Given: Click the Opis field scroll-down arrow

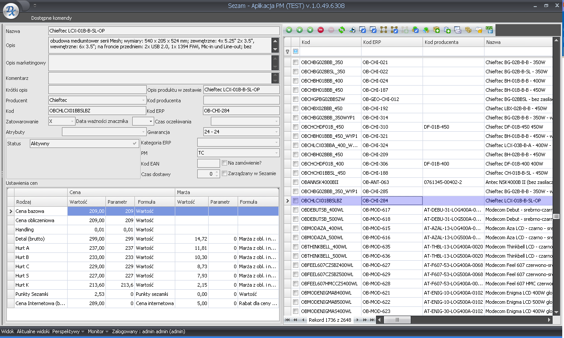Looking at the screenshot, I should 275,49.
